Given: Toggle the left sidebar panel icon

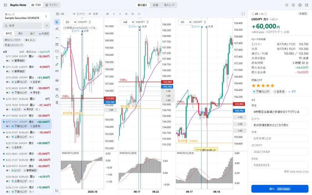Looking at the screenshot, I should tap(5, 5).
